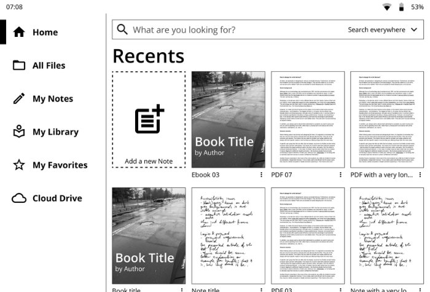
Task: Click the 'Ebook 03' file name
Action: [x=205, y=175]
